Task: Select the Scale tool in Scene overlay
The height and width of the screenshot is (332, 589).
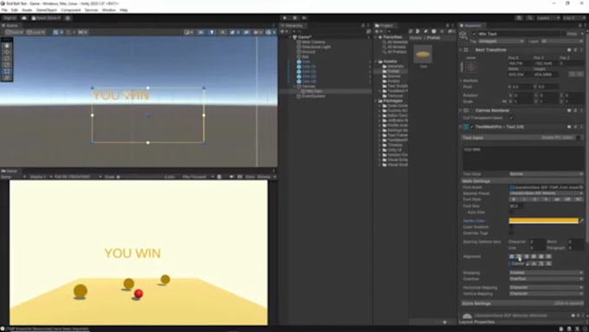Action: [x=7, y=65]
